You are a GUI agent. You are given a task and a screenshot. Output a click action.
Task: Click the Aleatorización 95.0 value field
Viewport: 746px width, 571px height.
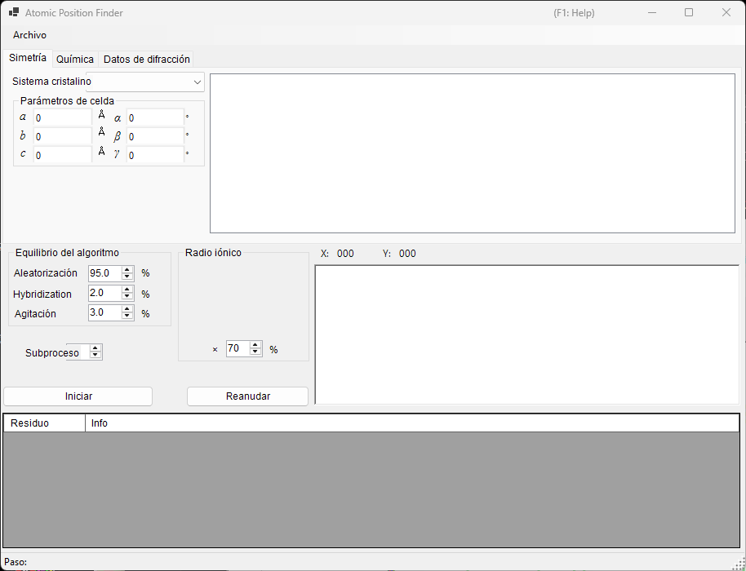coord(105,273)
